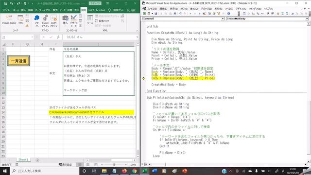This screenshot has height=175, width=311.
Task: Expand the formula bar
Action: [137, 37]
